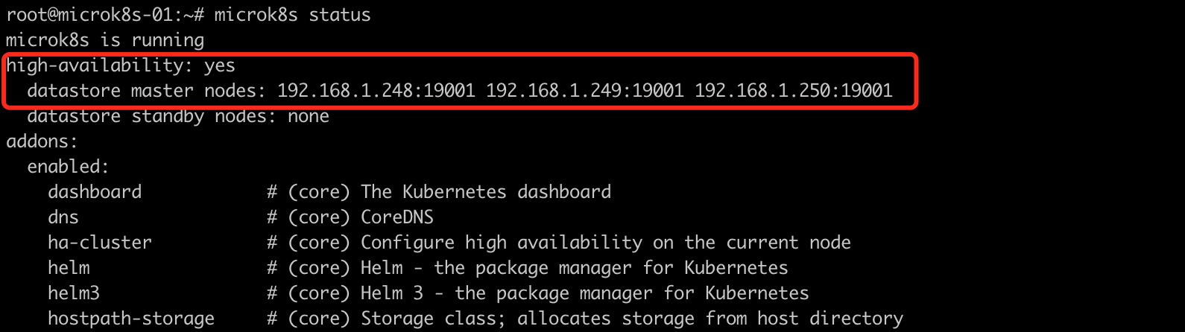
Task: Select IP address 192.168.1.248:19001
Action: click(376, 91)
